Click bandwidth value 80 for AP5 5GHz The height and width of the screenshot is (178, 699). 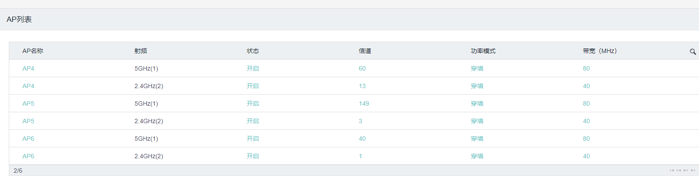[x=586, y=103]
